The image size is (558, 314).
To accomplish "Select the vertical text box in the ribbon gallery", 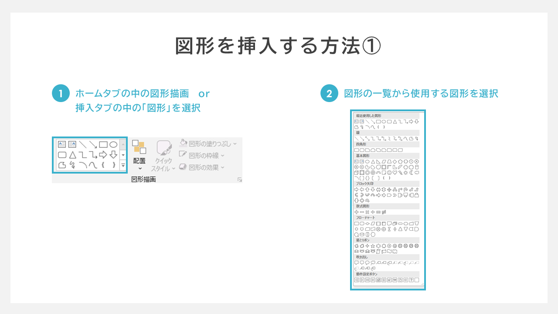I will 72,144.
